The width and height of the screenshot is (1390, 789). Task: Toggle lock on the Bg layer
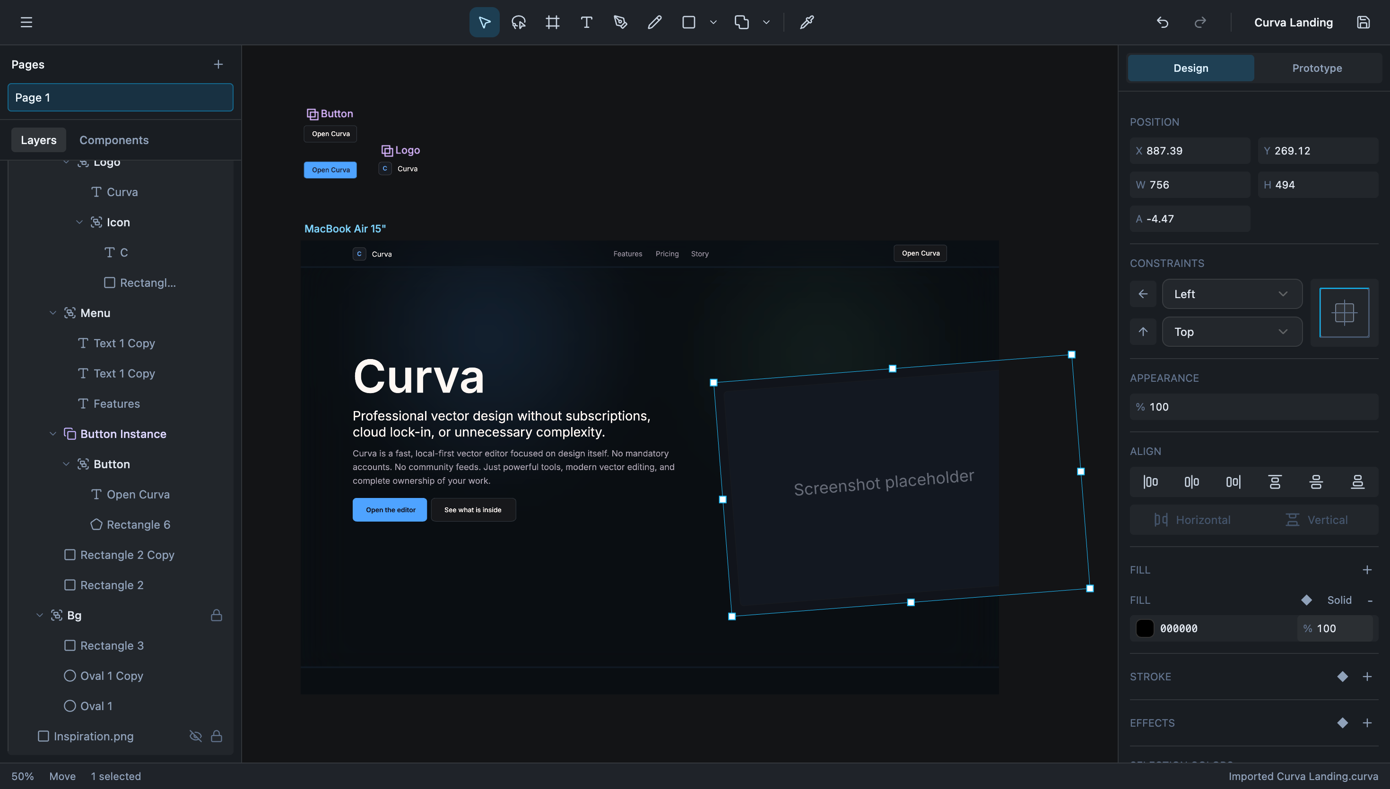point(217,615)
